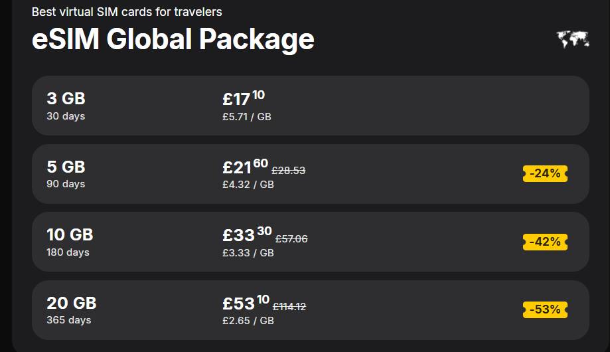Click the -24% discount badge
610x352 pixels.
pyautogui.click(x=545, y=173)
